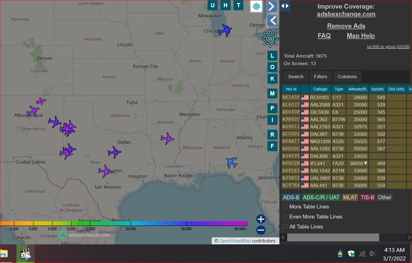Click the R map button
The height and width of the screenshot is (263, 412).
click(x=272, y=135)
